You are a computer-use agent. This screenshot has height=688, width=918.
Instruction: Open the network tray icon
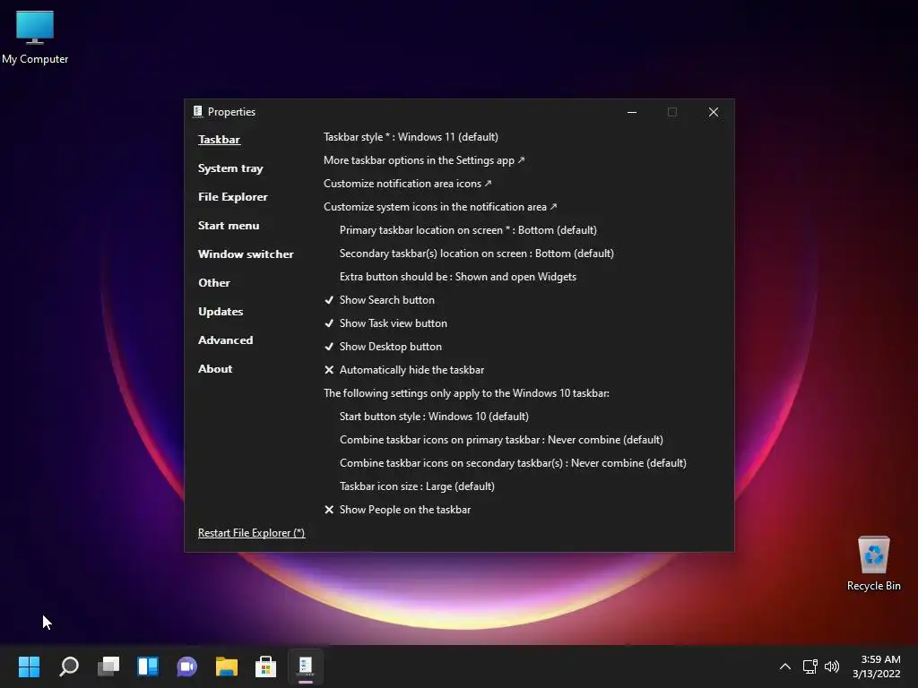(810, 666)
